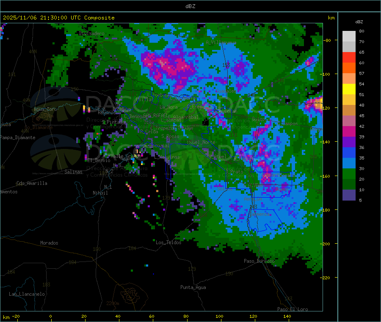The image size is (381, 322).
Task: Pick the magenta 39-42 dBZ legend band
Action: pyautogui.click(x=349, y=132)
